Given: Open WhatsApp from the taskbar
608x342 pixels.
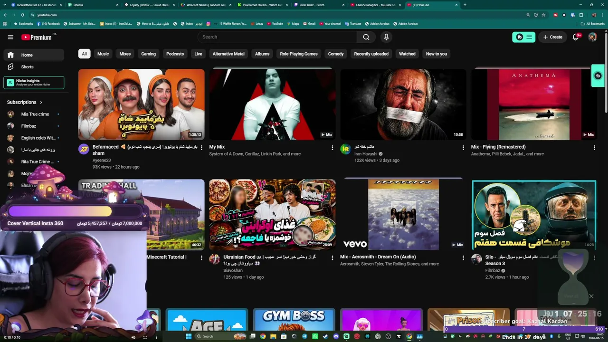Looking at the screenshot, I should click(x=315, y=336).
